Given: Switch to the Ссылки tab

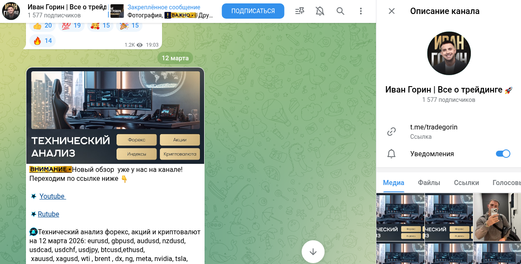Looking at the screenshot, I should [466, 183].
